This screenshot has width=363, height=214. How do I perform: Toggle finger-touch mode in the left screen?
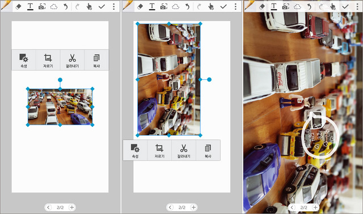pyautogui.click(x=90, y=7)
